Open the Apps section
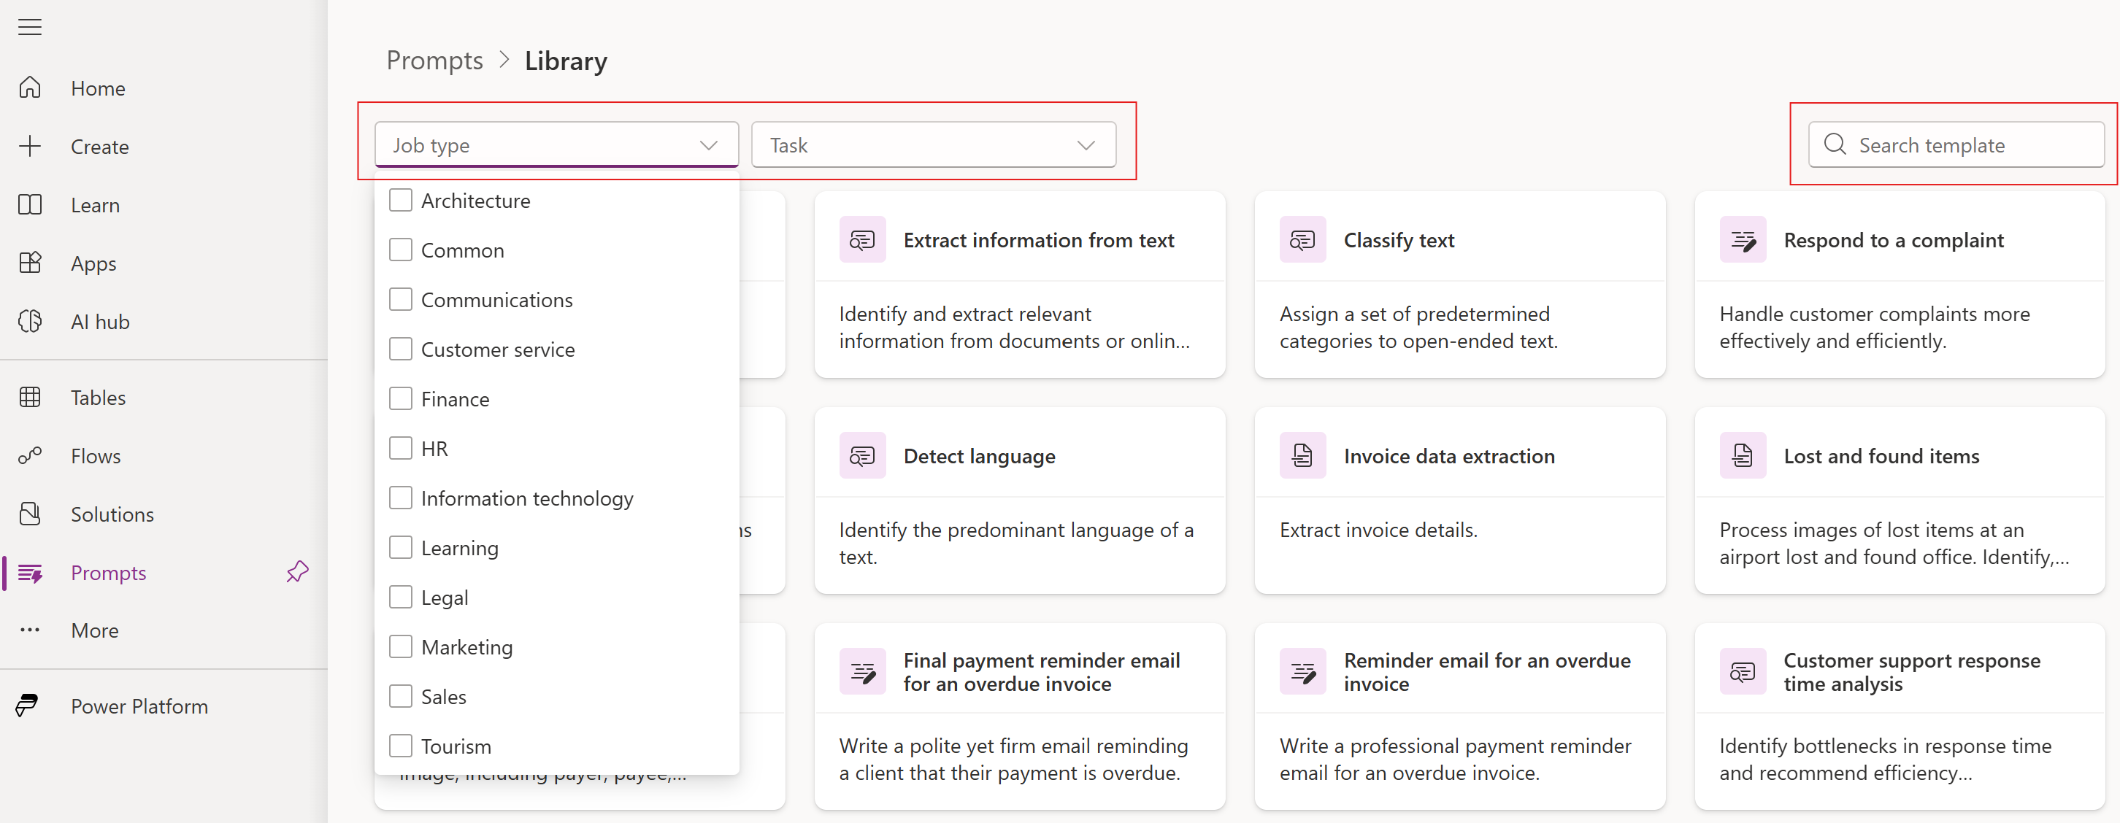 tap(92, 263)
